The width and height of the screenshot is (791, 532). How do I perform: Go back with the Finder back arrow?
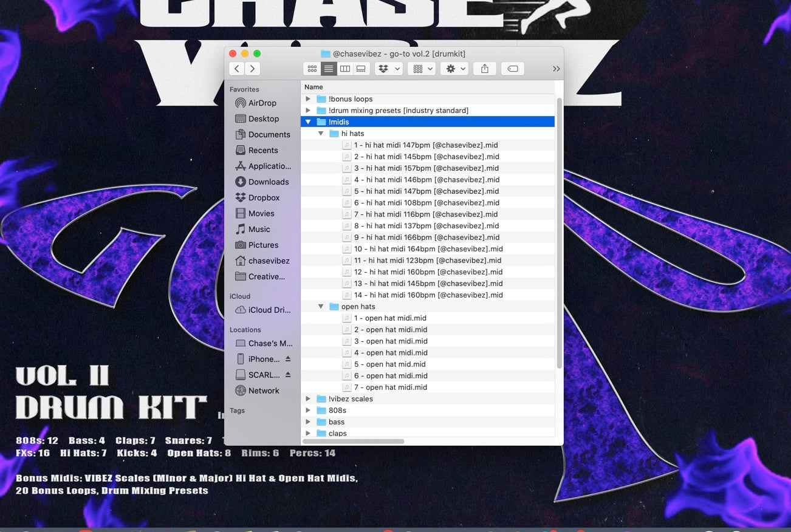pyautogui.click(x=238, y=69)
